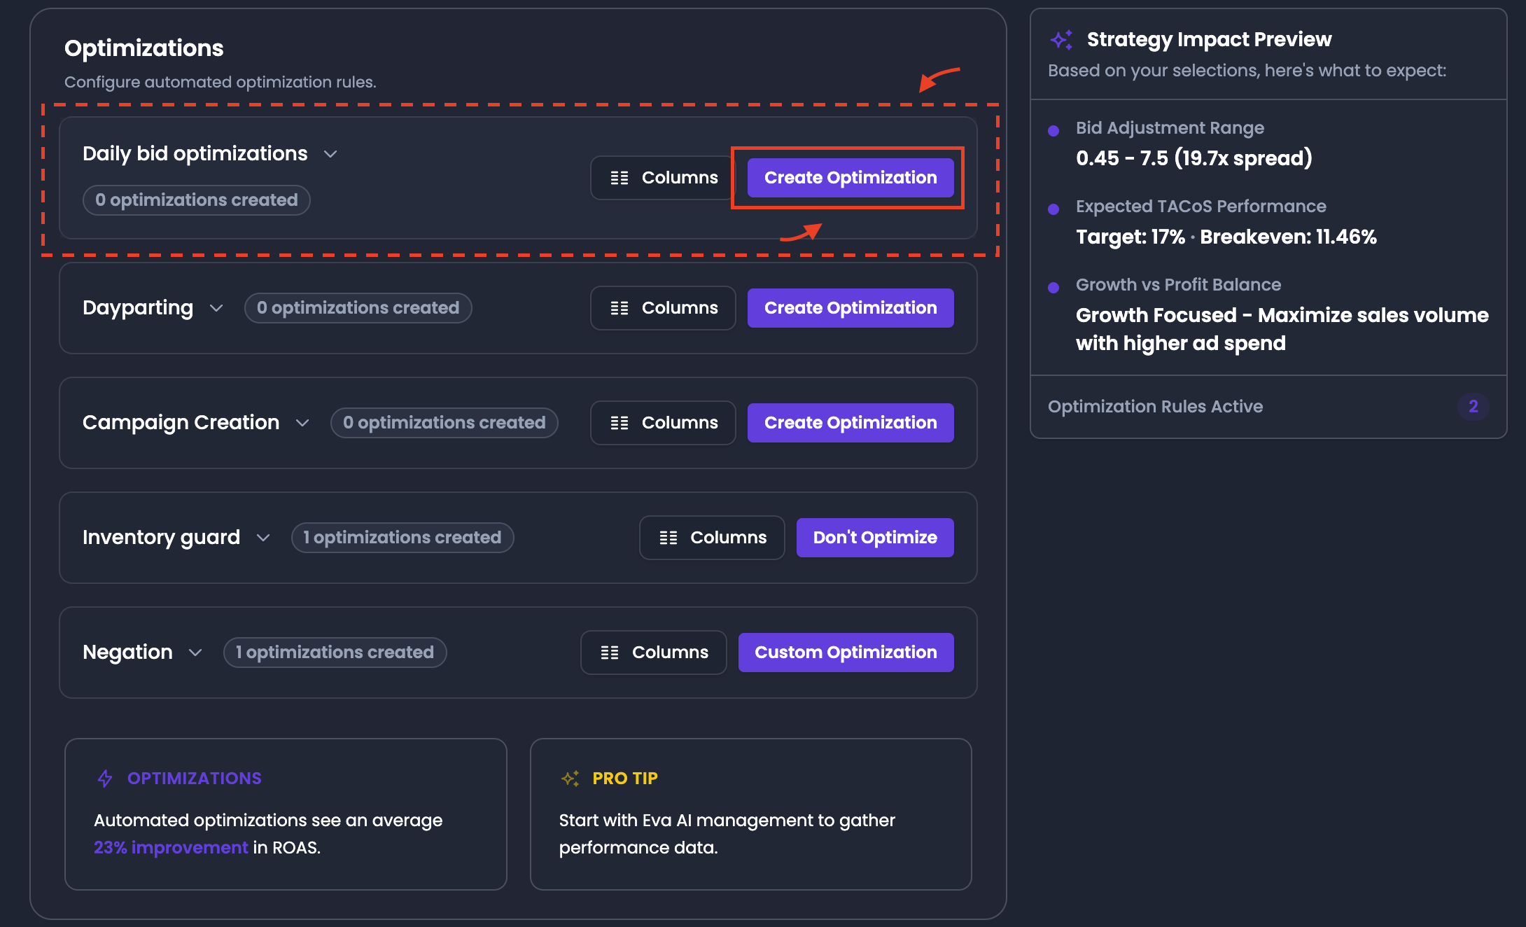Click the PRO TIP label
This screenshot has width=1526, height=927.
pos(625,779)
